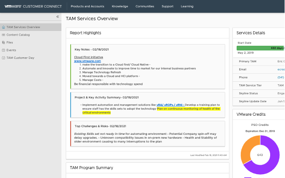Follow the www.vmware.com link

coord(87,61)
